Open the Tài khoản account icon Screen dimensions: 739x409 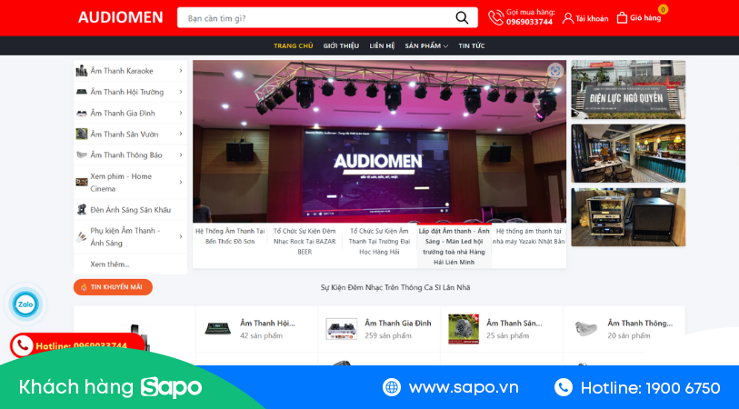pos(568,18)
